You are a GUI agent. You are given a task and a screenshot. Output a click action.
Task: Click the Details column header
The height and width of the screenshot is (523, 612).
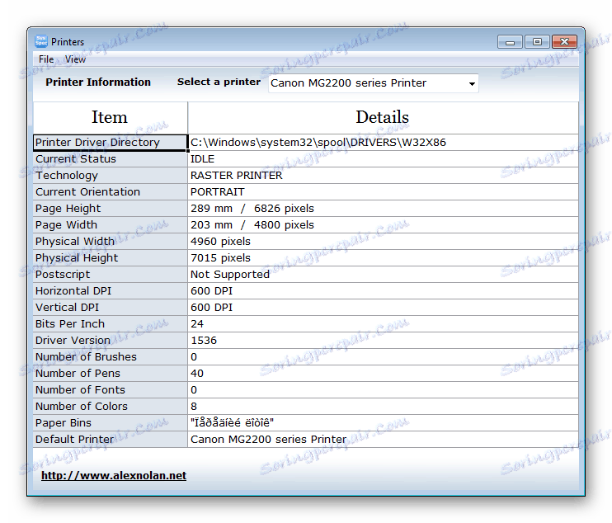click(x=383, y=117)
